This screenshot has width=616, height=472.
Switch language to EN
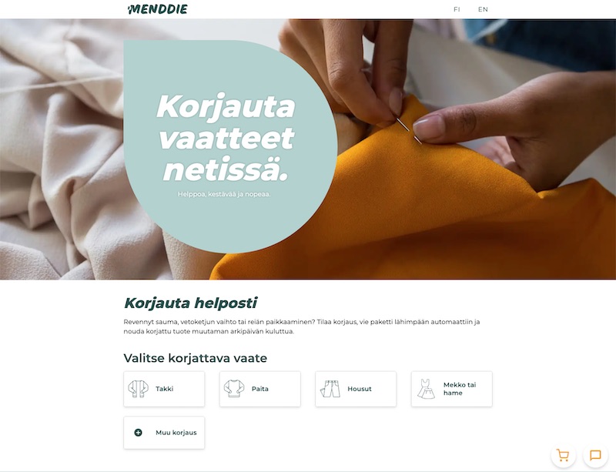[x=483, y=9]
